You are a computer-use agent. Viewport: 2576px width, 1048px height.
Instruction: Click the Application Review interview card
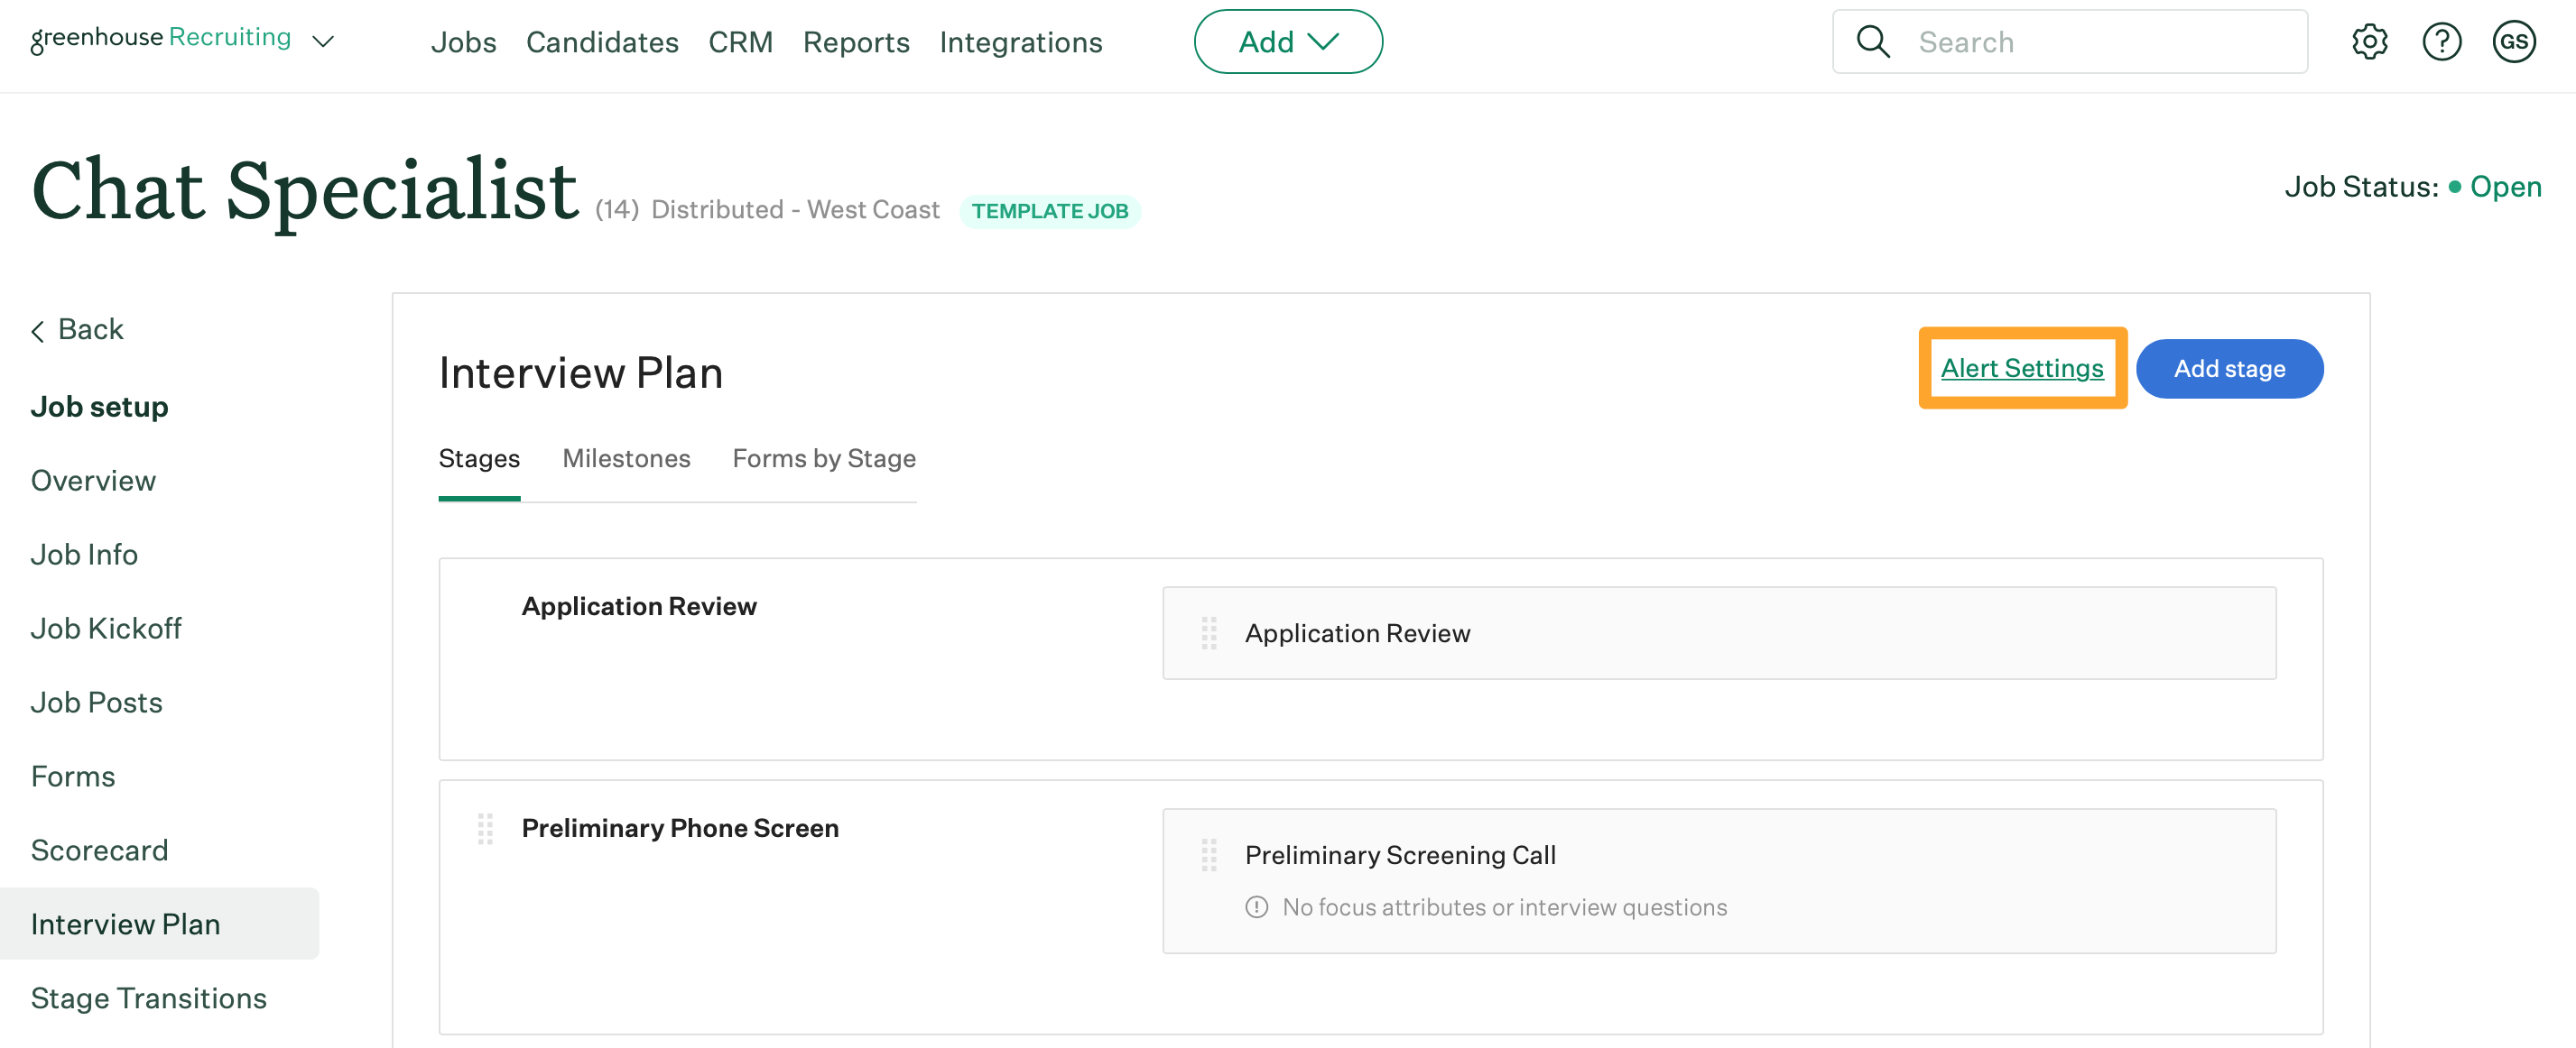click(x=1719, y=633)
